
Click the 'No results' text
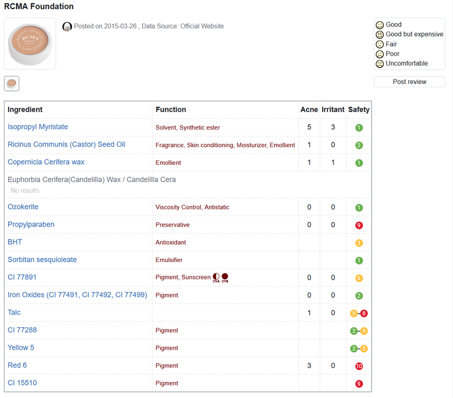25,191
